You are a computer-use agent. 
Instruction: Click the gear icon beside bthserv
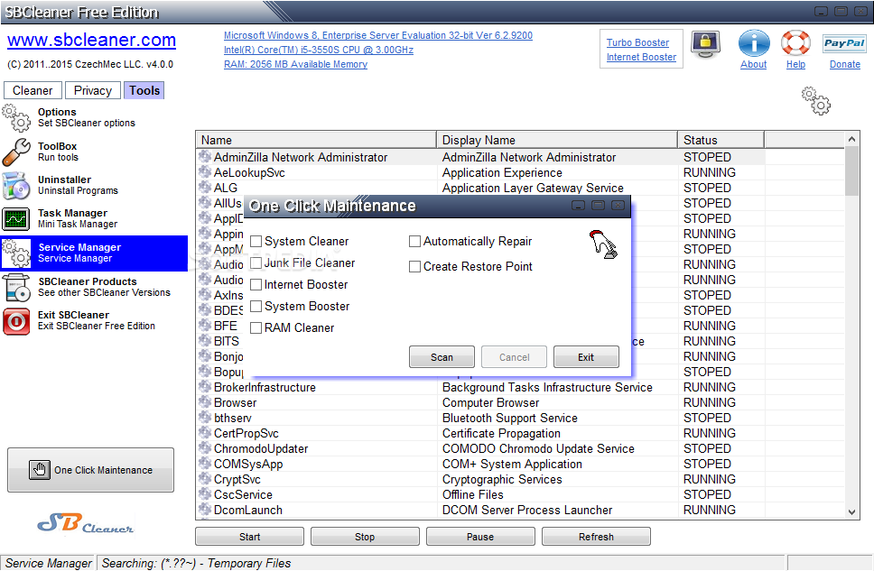pyautogui.click(x=205, y=418)
